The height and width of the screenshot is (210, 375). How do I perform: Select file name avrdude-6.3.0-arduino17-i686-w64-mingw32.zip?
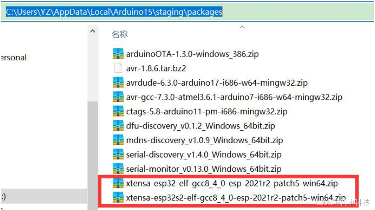[x=217, y=83]
